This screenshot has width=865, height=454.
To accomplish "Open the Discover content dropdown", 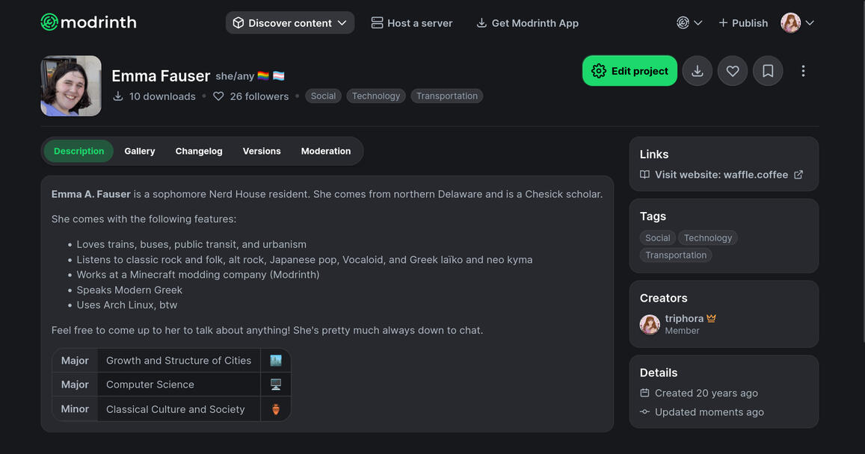I will (289, 22).
